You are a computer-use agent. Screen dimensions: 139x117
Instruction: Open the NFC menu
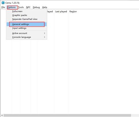[x=28, y=7]
